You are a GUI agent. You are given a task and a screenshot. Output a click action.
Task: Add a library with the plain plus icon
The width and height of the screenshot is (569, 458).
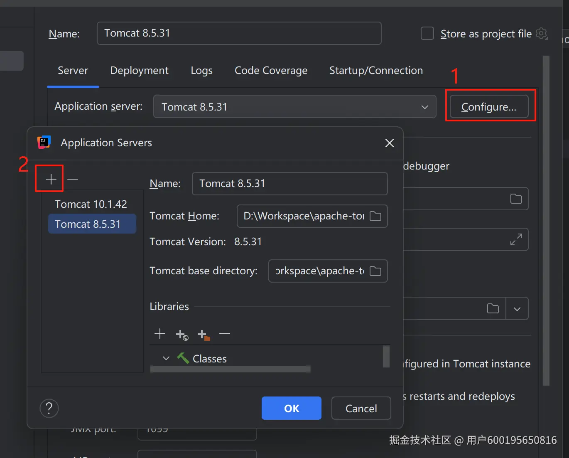[160, 334]
